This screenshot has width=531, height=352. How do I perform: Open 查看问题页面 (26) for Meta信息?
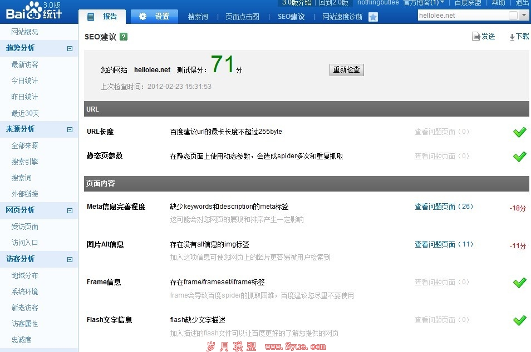coord(444,207)
